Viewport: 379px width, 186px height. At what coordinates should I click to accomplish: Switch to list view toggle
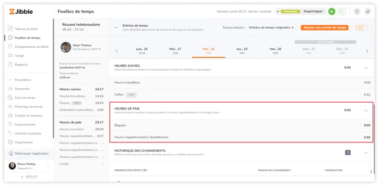tap(359, 28)
